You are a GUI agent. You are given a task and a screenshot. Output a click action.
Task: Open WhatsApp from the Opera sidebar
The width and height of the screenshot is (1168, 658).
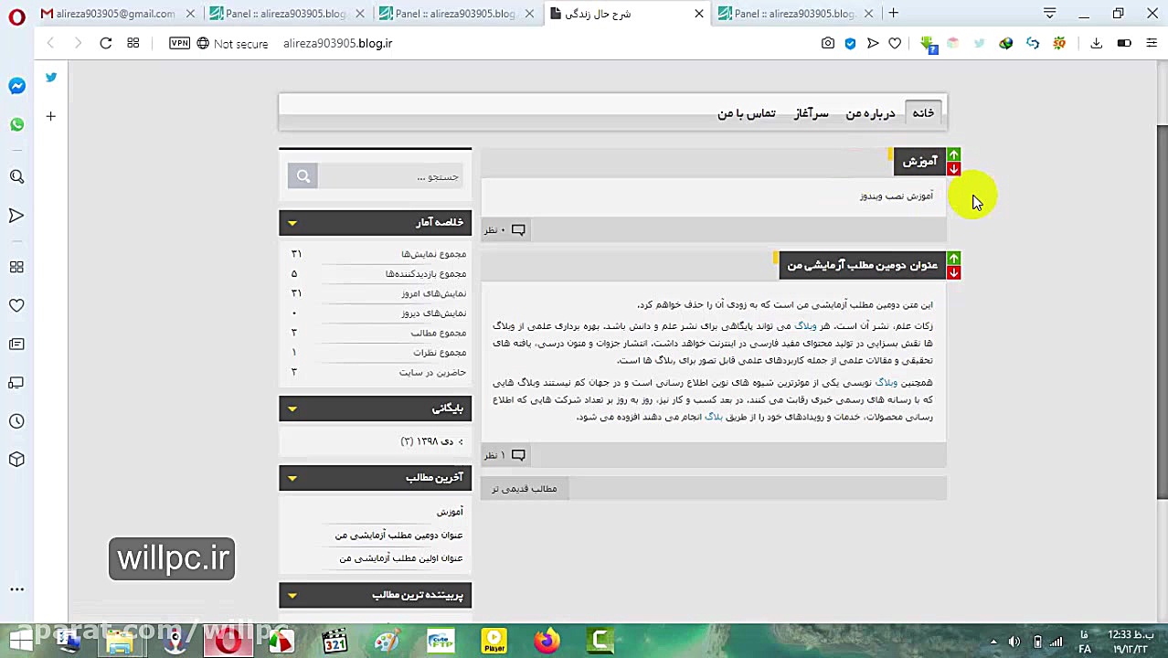[x=16, y=124]
